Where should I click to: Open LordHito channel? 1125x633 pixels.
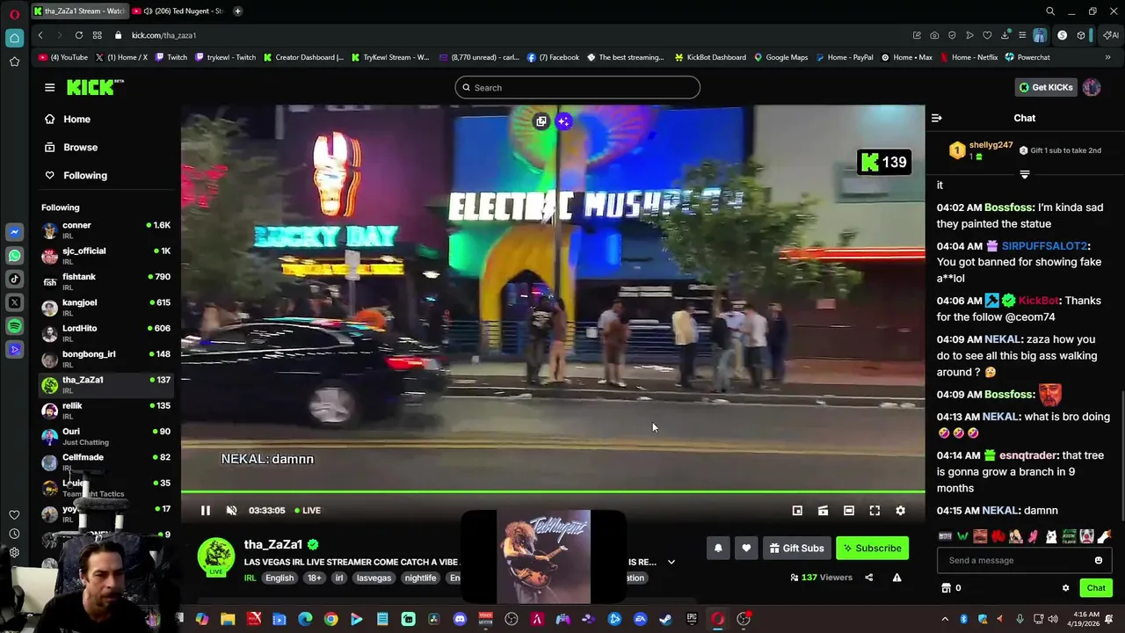tap(105, 333)
